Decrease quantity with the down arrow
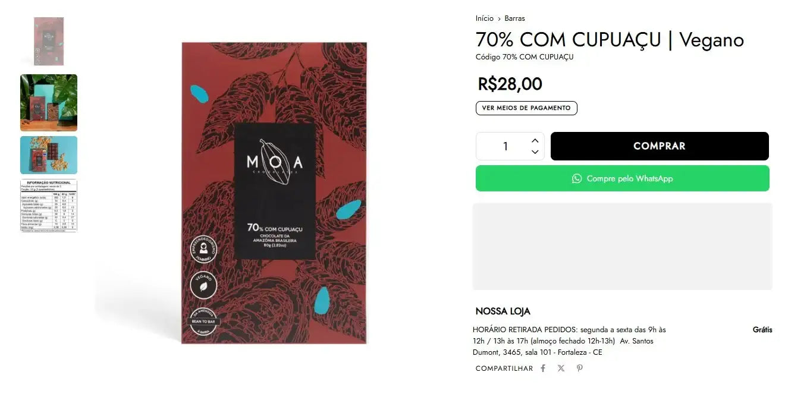This screenshot has height=394, width=810. 535,152
